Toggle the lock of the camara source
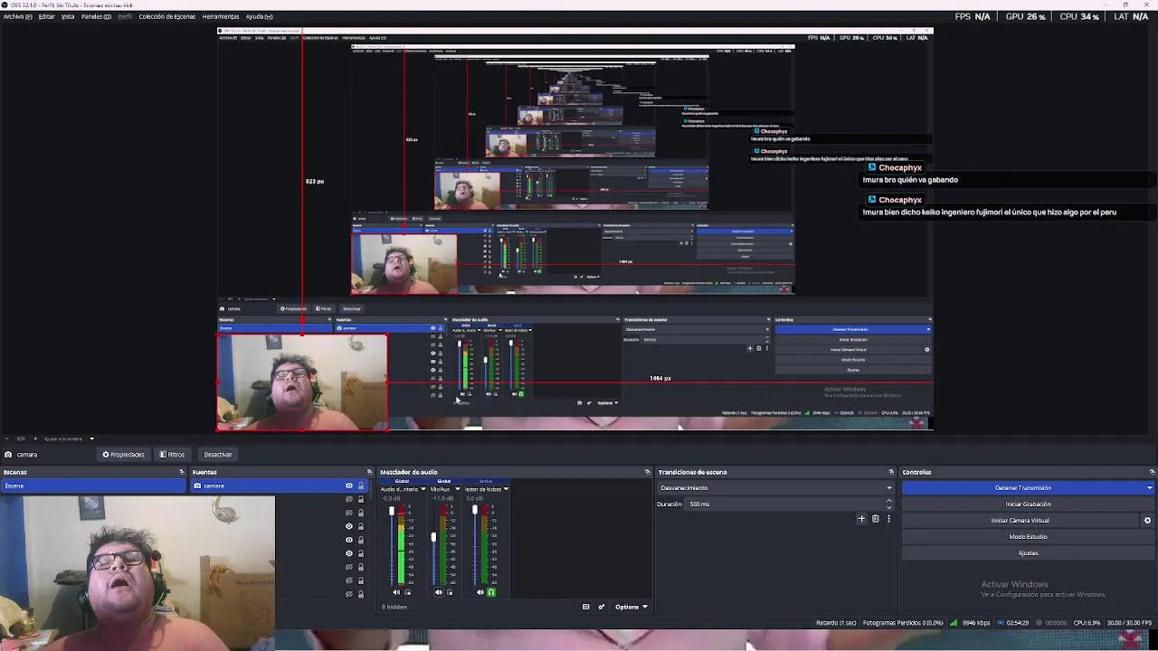The width and height of the screenshot is (1158, 651). point(361,486)
